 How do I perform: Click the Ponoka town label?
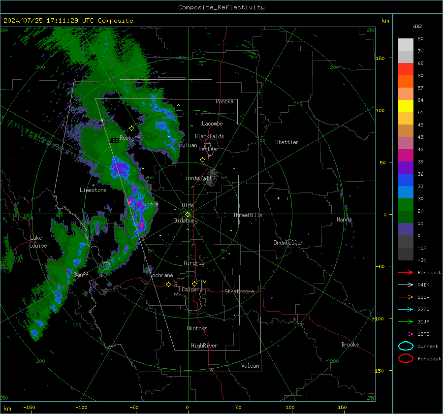224,101
